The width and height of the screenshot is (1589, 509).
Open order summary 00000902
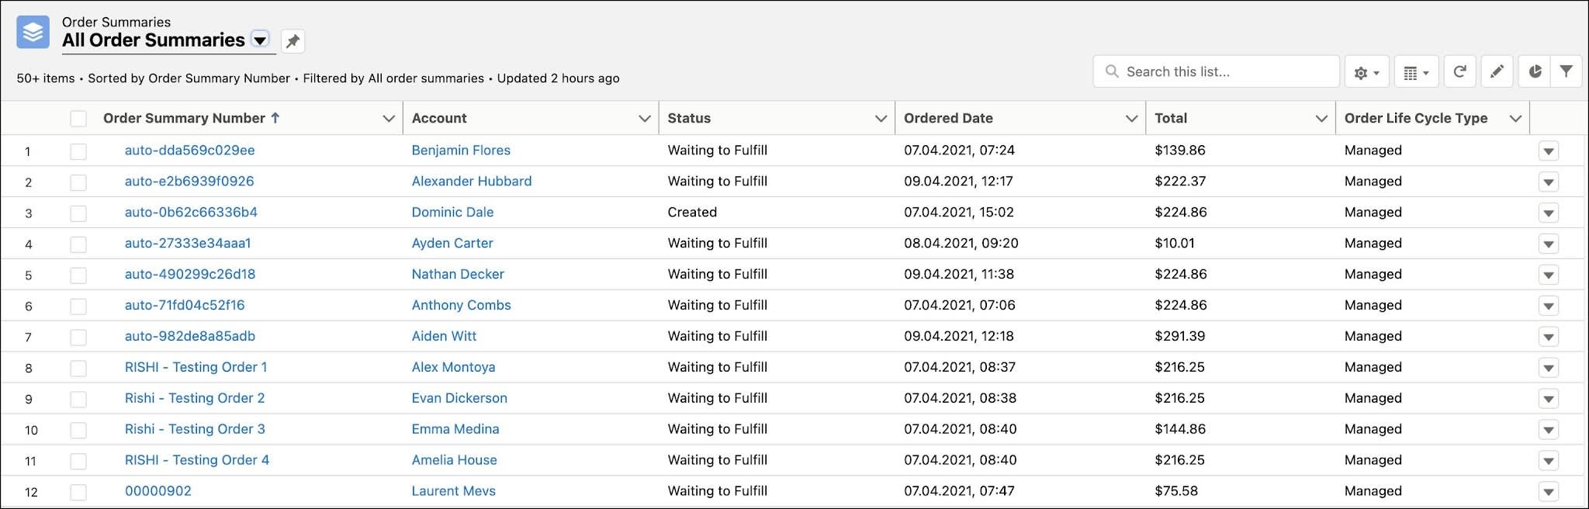(x=158, y=491)
